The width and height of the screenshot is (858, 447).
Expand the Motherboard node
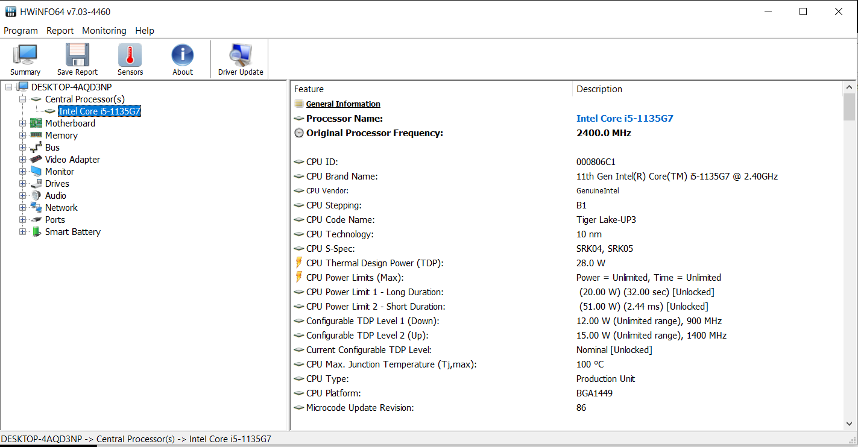(x=22, y=123)
